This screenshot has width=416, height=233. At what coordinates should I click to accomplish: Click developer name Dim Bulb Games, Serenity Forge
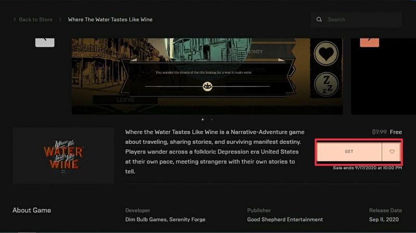click(x=165, y=220)
